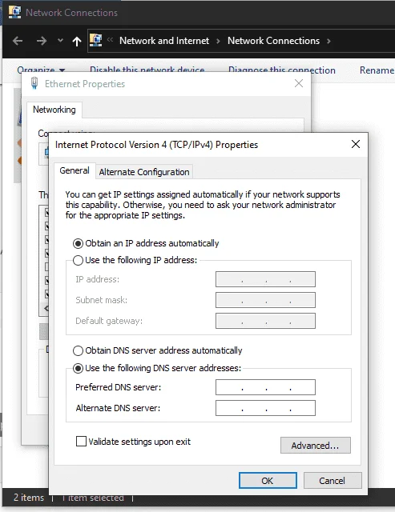Open the recent locations dropdown arrow
This screenshot has height=512, width=395.
[x=60, y=41]
